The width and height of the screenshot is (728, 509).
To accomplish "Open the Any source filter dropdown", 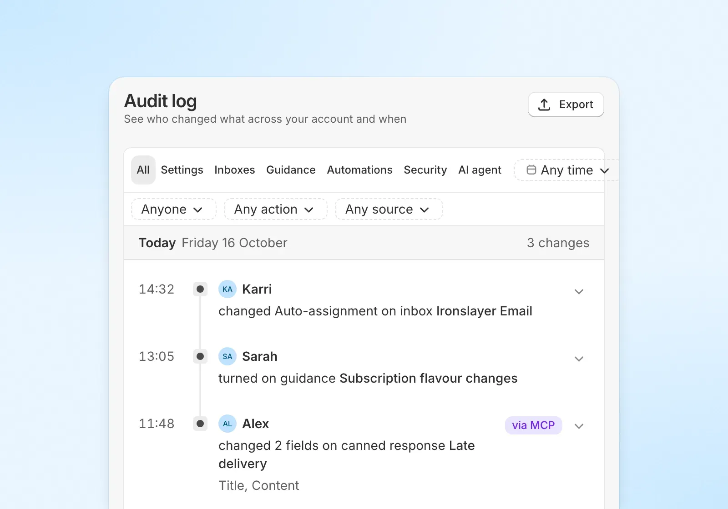I will pyautogui.click(x=389, y=209).
